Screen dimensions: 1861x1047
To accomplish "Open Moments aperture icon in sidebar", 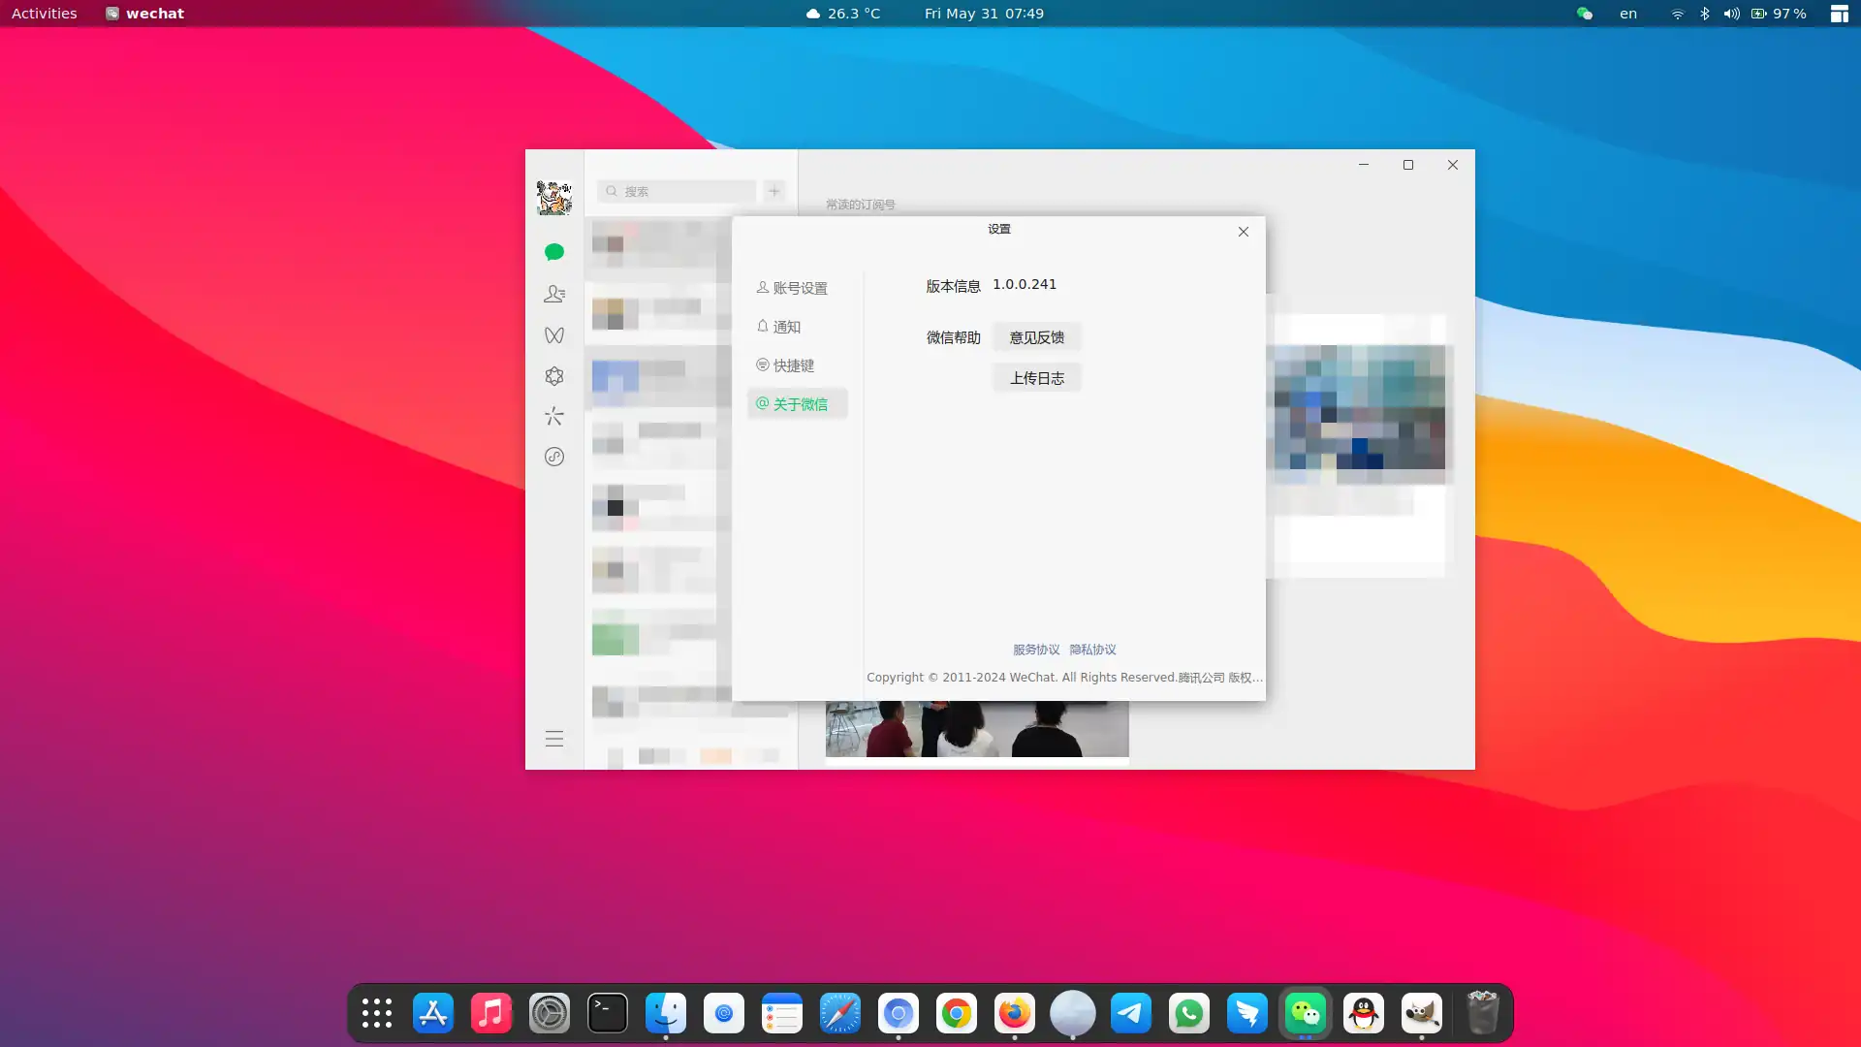I will pyautogui.click(x=554, y=416).
